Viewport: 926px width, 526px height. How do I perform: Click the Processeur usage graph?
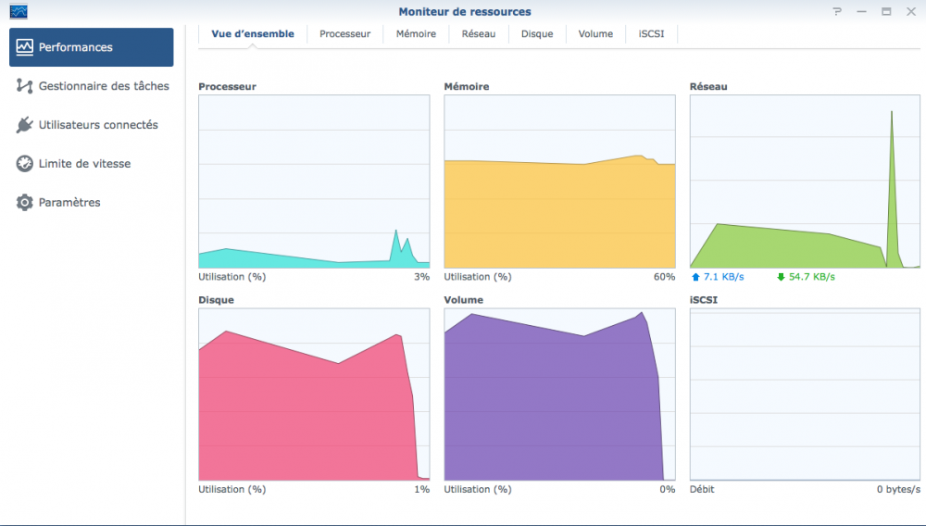point(314,182)
